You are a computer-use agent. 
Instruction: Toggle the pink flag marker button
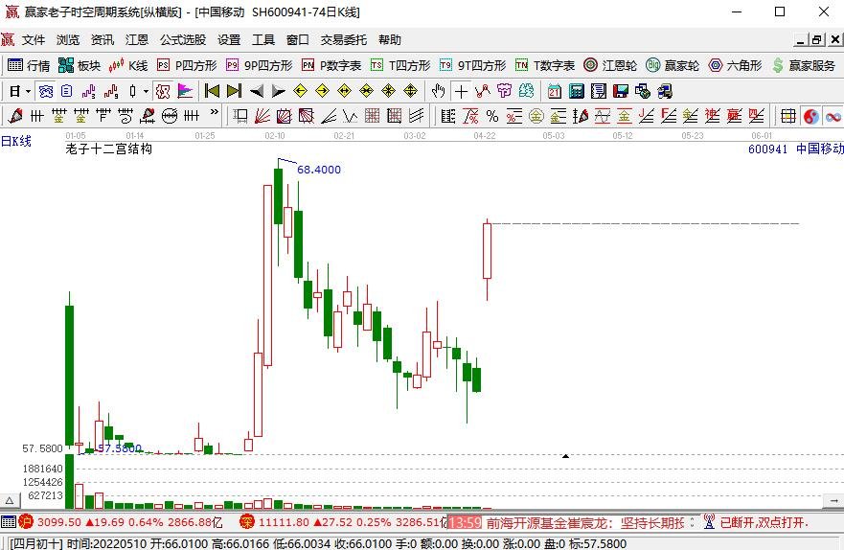[185, 91]
